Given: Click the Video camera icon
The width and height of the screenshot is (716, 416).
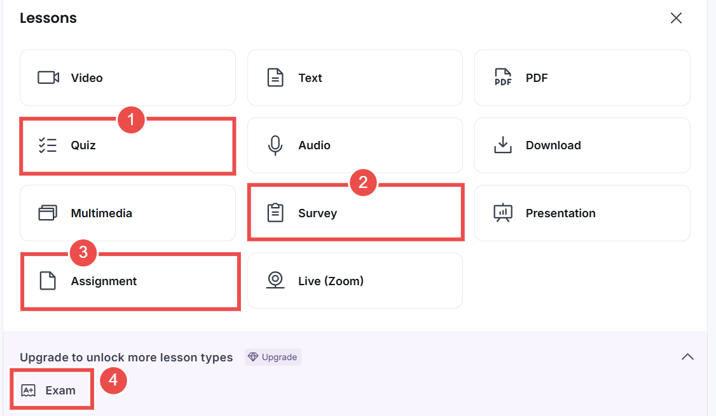Looking at the screenshot, I should click(48, 77).
